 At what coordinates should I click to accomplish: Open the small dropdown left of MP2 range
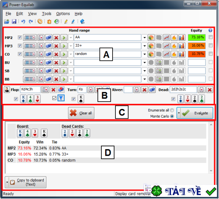pos(71,38)
